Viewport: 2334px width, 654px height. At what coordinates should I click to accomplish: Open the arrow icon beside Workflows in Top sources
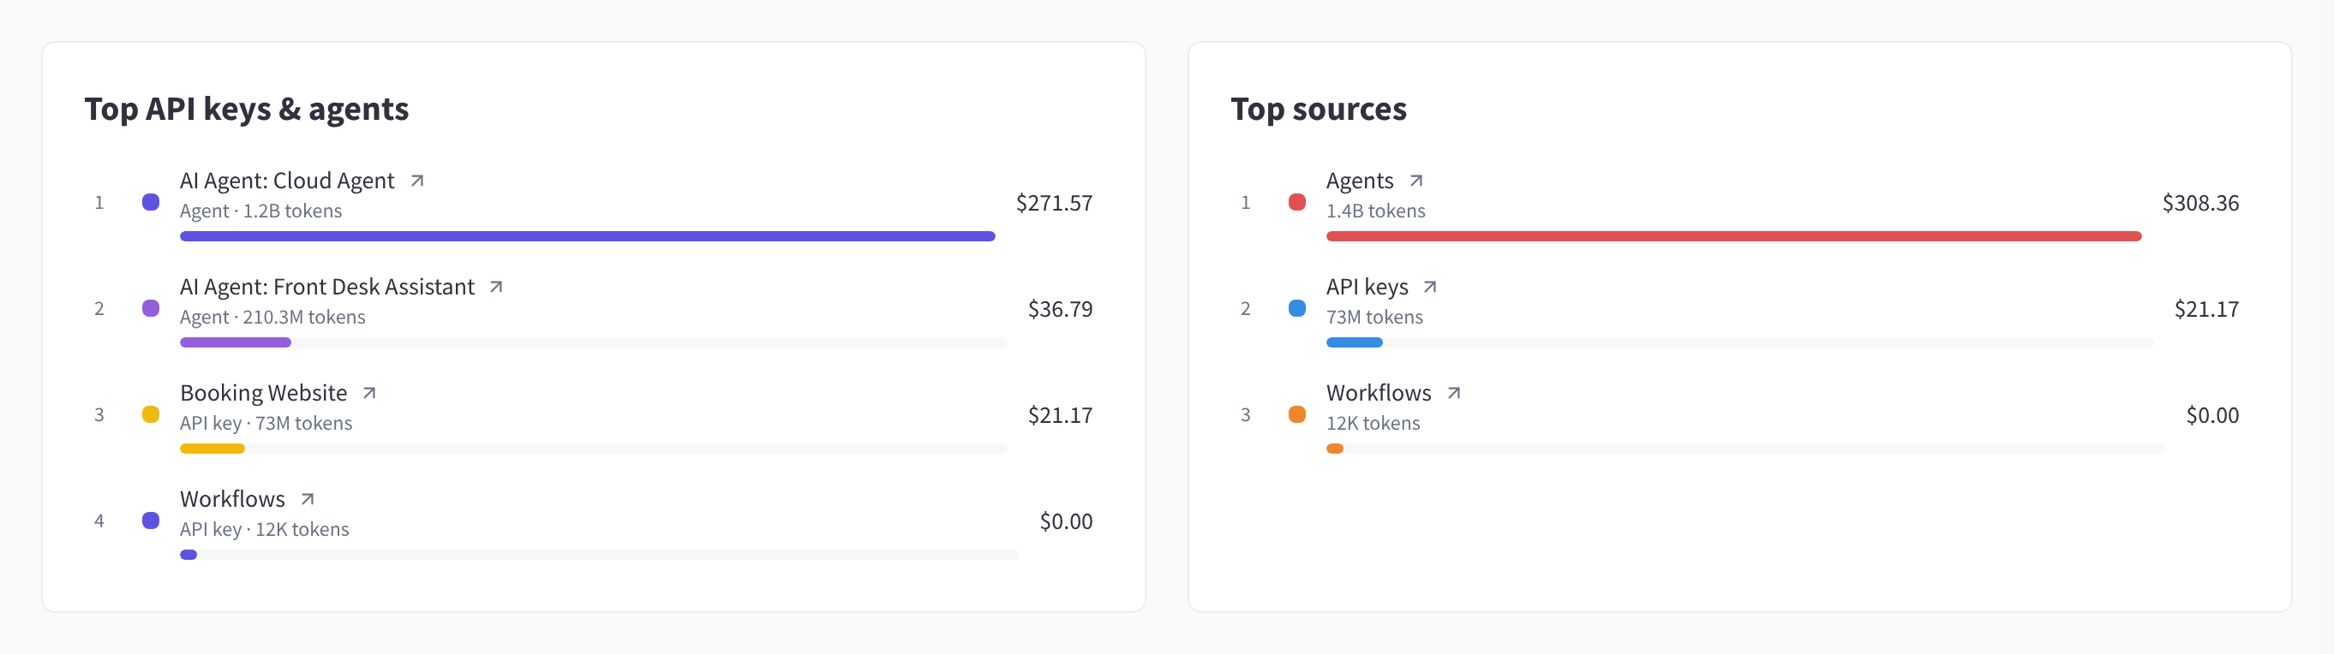tap(1454, 393)
